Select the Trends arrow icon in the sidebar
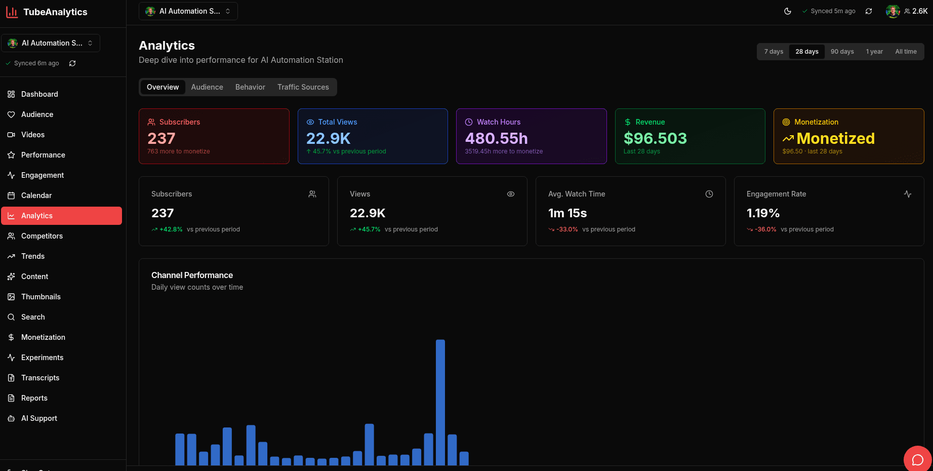Viewport: 933px width, 471px height. coord(11,256)
